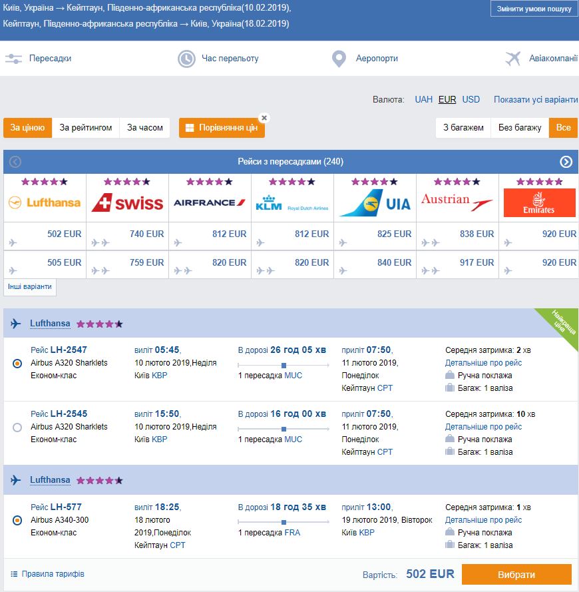The height and width of the screenshot is (592, 579).
Task: Click grid icon in Порівняння цін button
Action: point(190,128)
